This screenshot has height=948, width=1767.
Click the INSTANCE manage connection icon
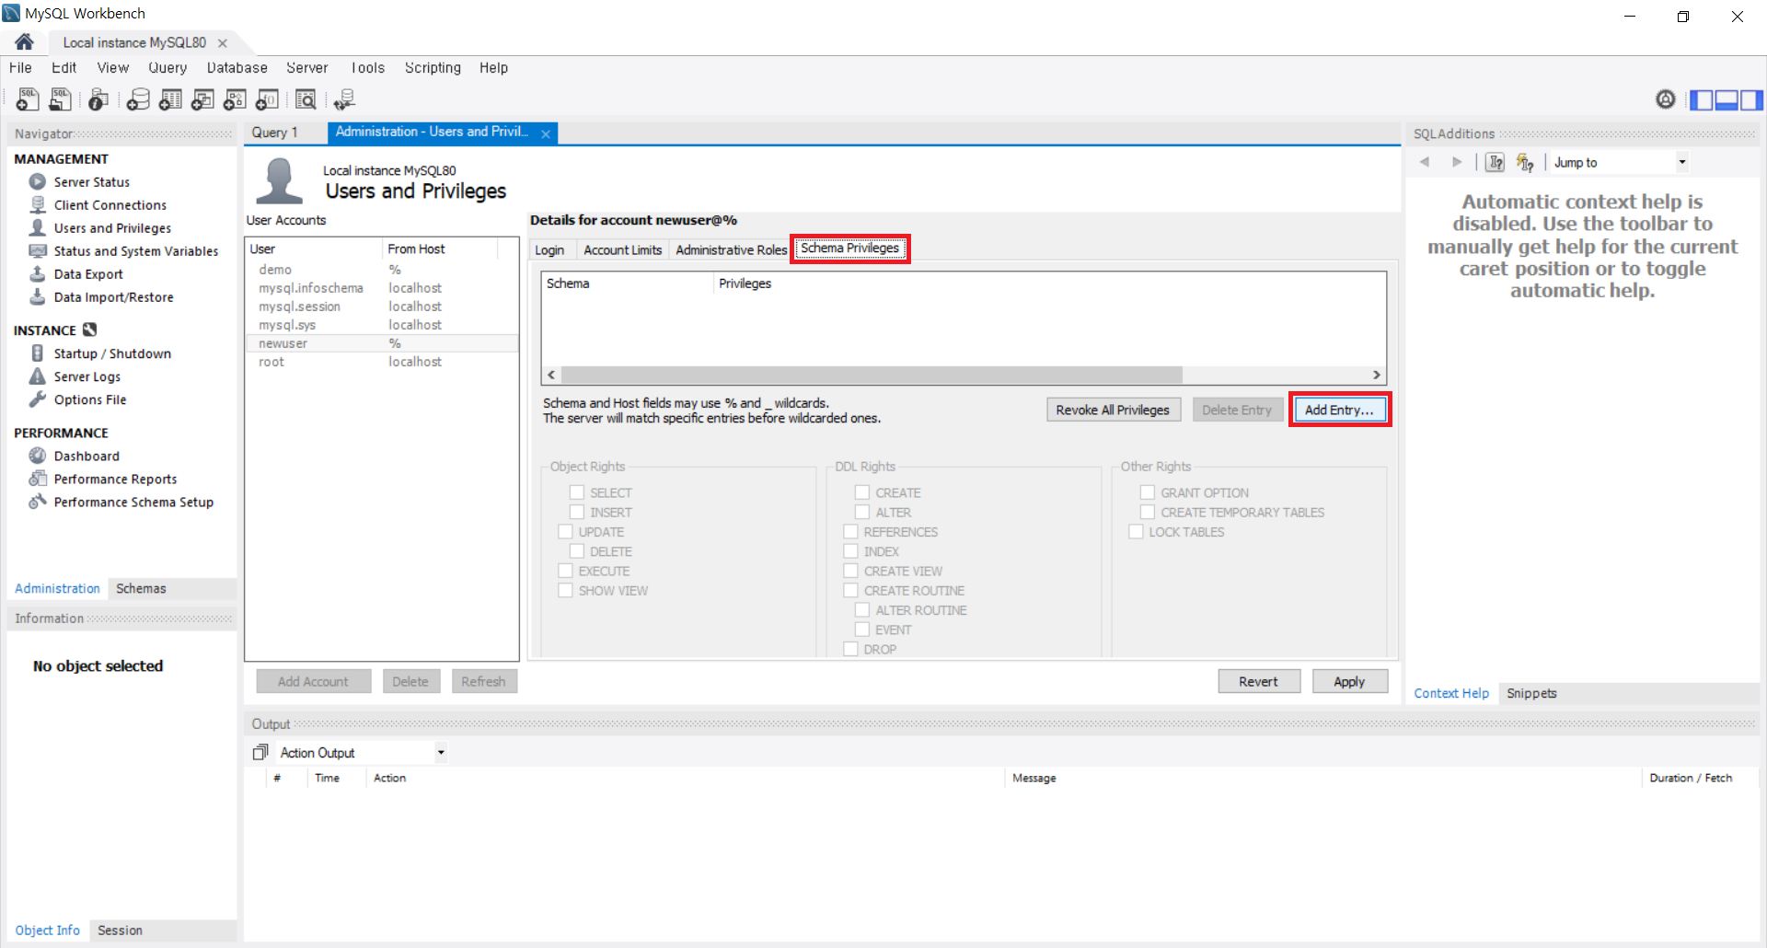click(x=89, y=329)
